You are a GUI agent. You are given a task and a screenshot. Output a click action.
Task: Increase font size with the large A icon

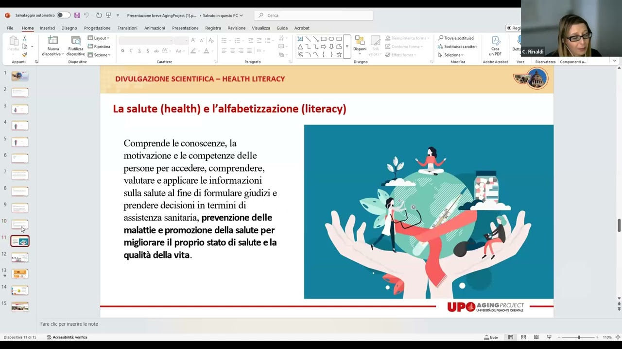coord(193,40)
